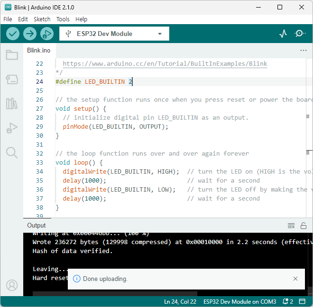This screenshot has height=307, width=313.
Task: Open the arduino.cc Blink tutorial link
Action: click(165, 64)
